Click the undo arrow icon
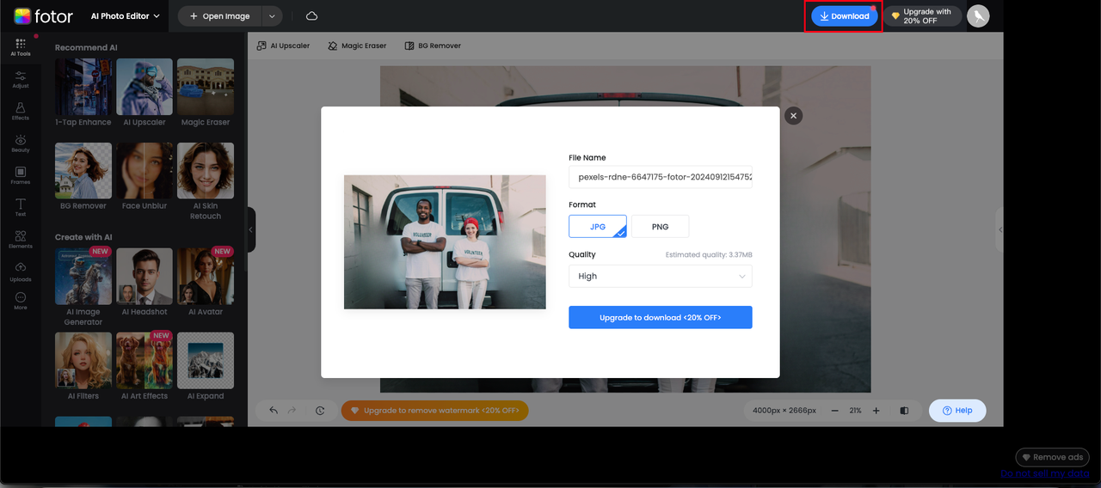Viewport: 1101px width, 488px height. (x=274, y=411)
